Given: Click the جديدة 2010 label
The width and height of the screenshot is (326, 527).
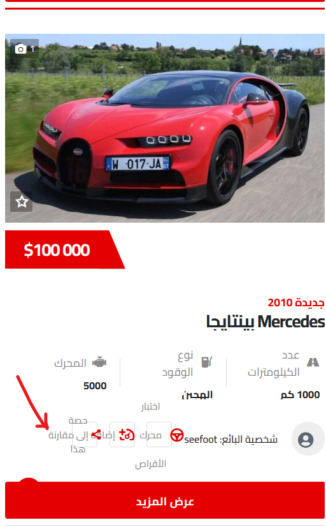Looking at the screenshot, I should pyautogui.click(x=296, y=302).
